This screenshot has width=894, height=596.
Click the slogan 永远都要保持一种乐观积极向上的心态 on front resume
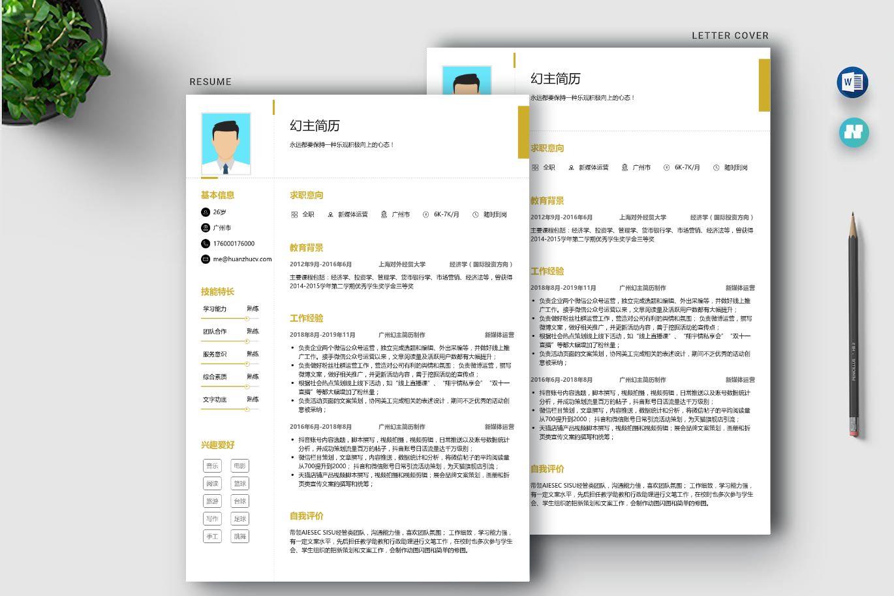[342, 145]
